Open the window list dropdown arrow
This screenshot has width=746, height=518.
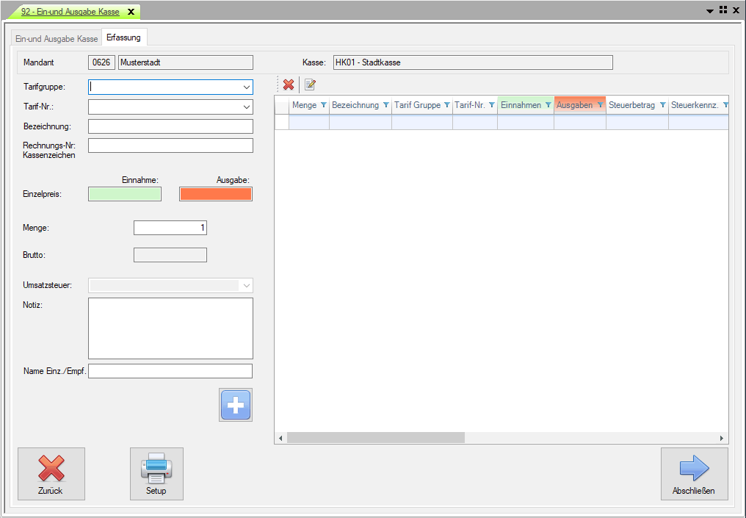(x=710, y=11)
